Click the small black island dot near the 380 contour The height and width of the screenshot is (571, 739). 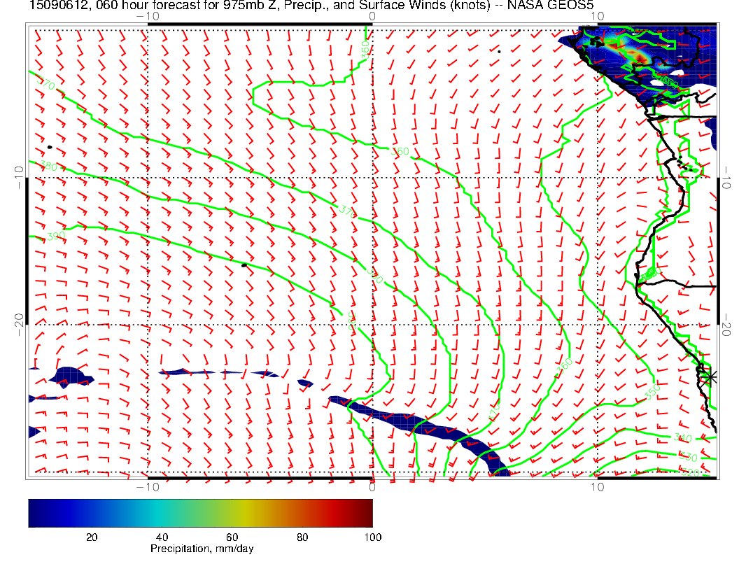(x=50, y=147)
